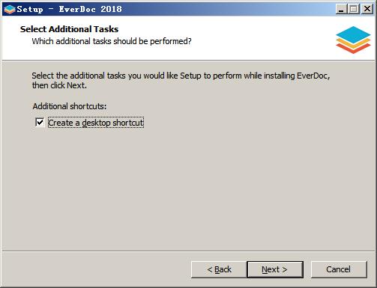
Task: Click the red bottom layer of the EverDoc logo
Action: [353, 49]
